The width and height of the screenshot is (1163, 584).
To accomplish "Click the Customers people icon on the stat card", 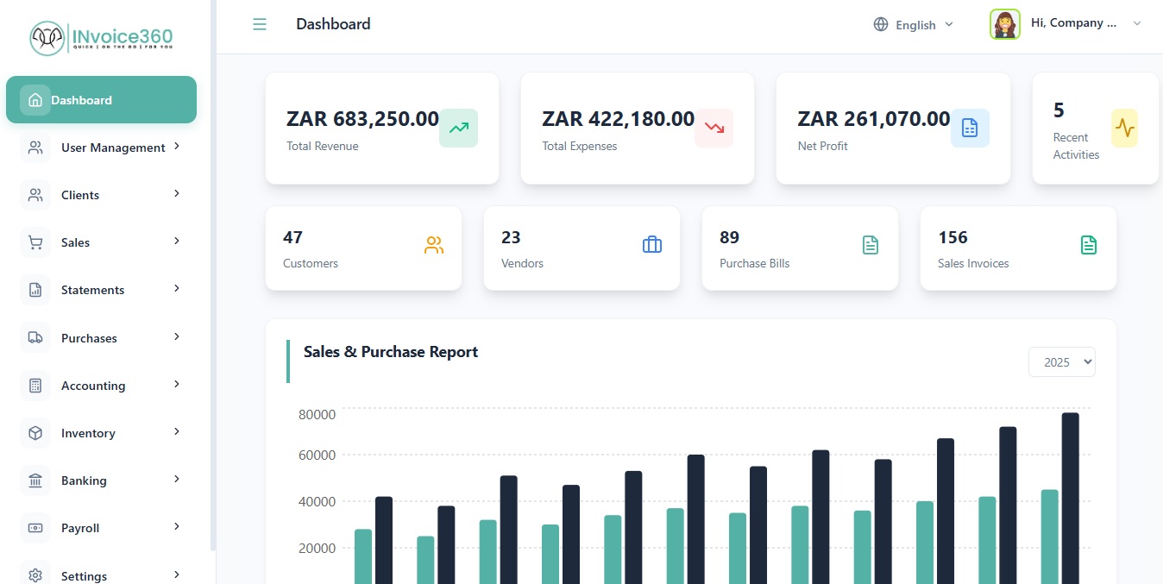I will click(x=433, y=245).
